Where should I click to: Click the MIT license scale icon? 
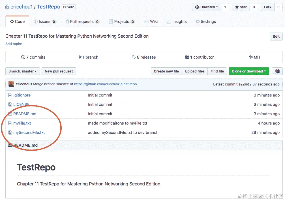250,57
